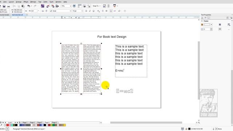Open the Arrange menu
Screen dimensions: 233x131
19,2
